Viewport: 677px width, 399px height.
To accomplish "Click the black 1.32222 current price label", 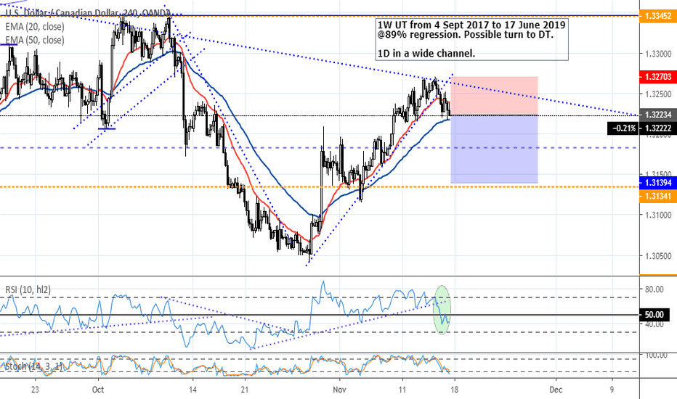I will coord(655,127).
